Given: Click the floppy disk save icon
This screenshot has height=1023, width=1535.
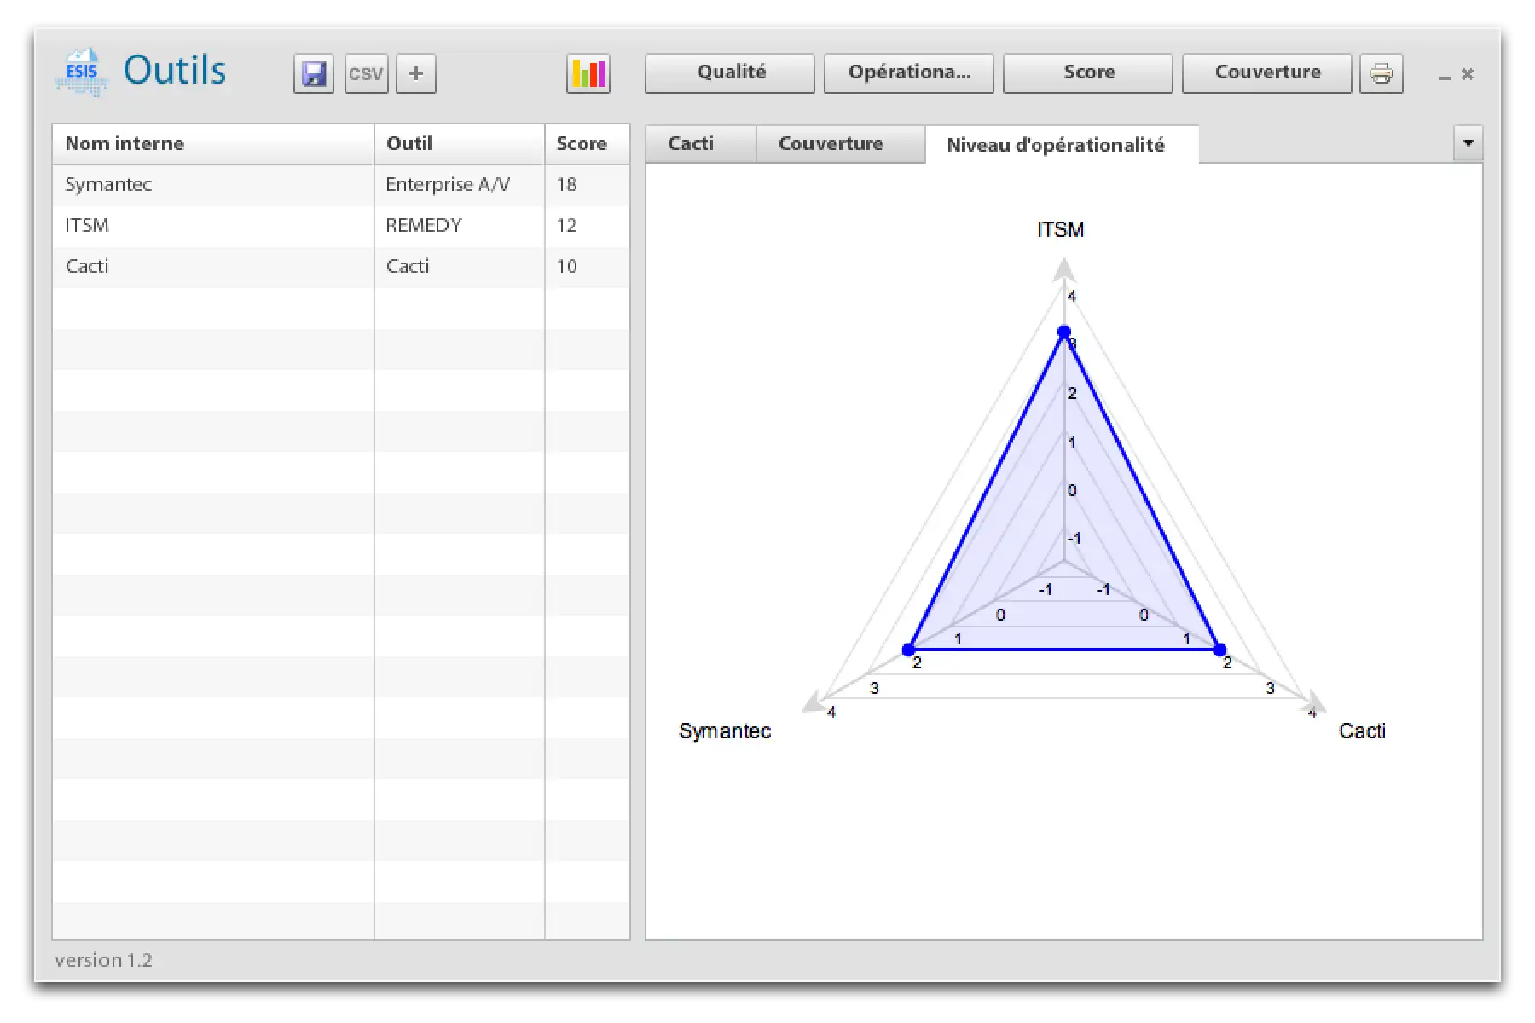Looking at the screenshot, I should pos(314,74).
